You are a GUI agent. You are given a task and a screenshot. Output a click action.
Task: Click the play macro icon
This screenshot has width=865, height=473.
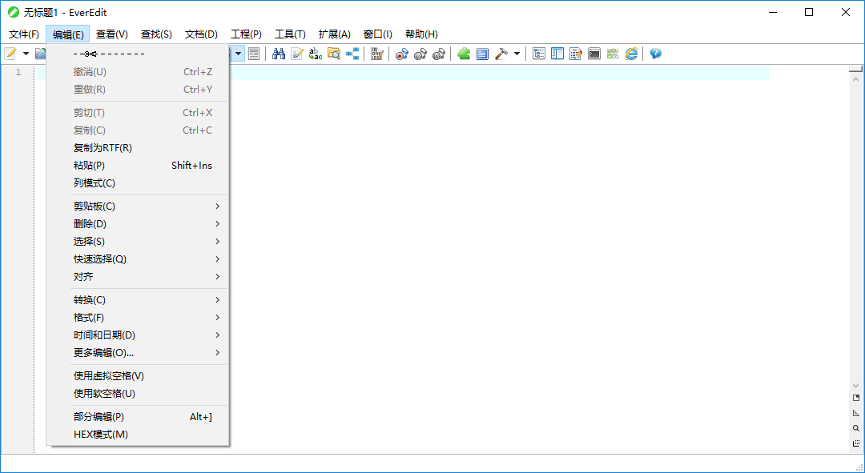(x=420, y=54)
